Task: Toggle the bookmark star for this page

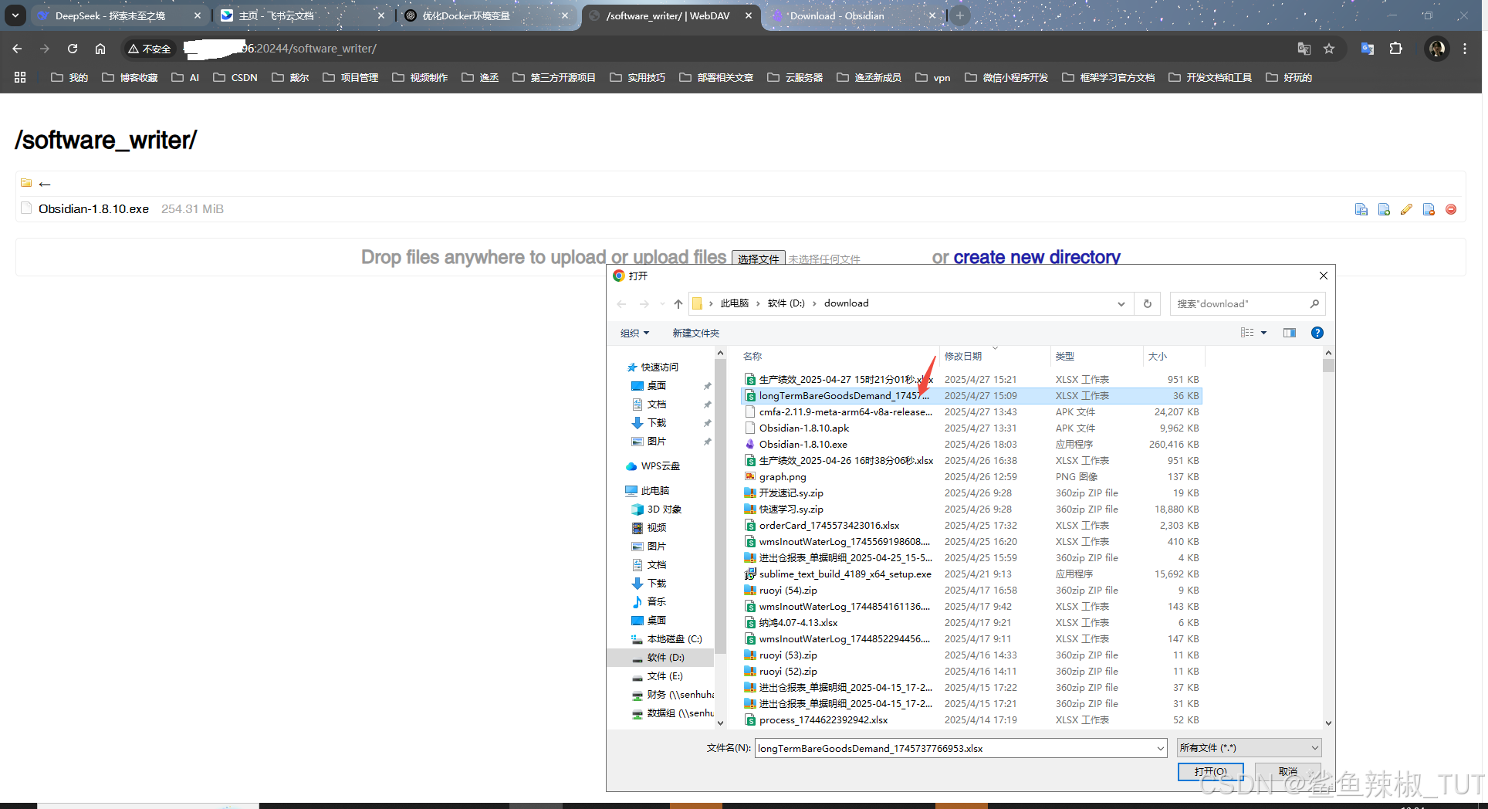Action: tap(1330, 48)
